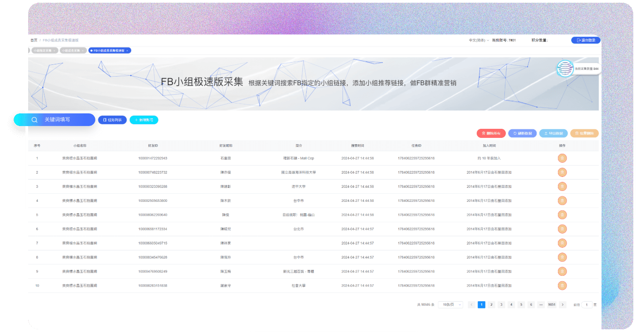
Task: Click the globe collection counter icon
Action: click(565, 68)
